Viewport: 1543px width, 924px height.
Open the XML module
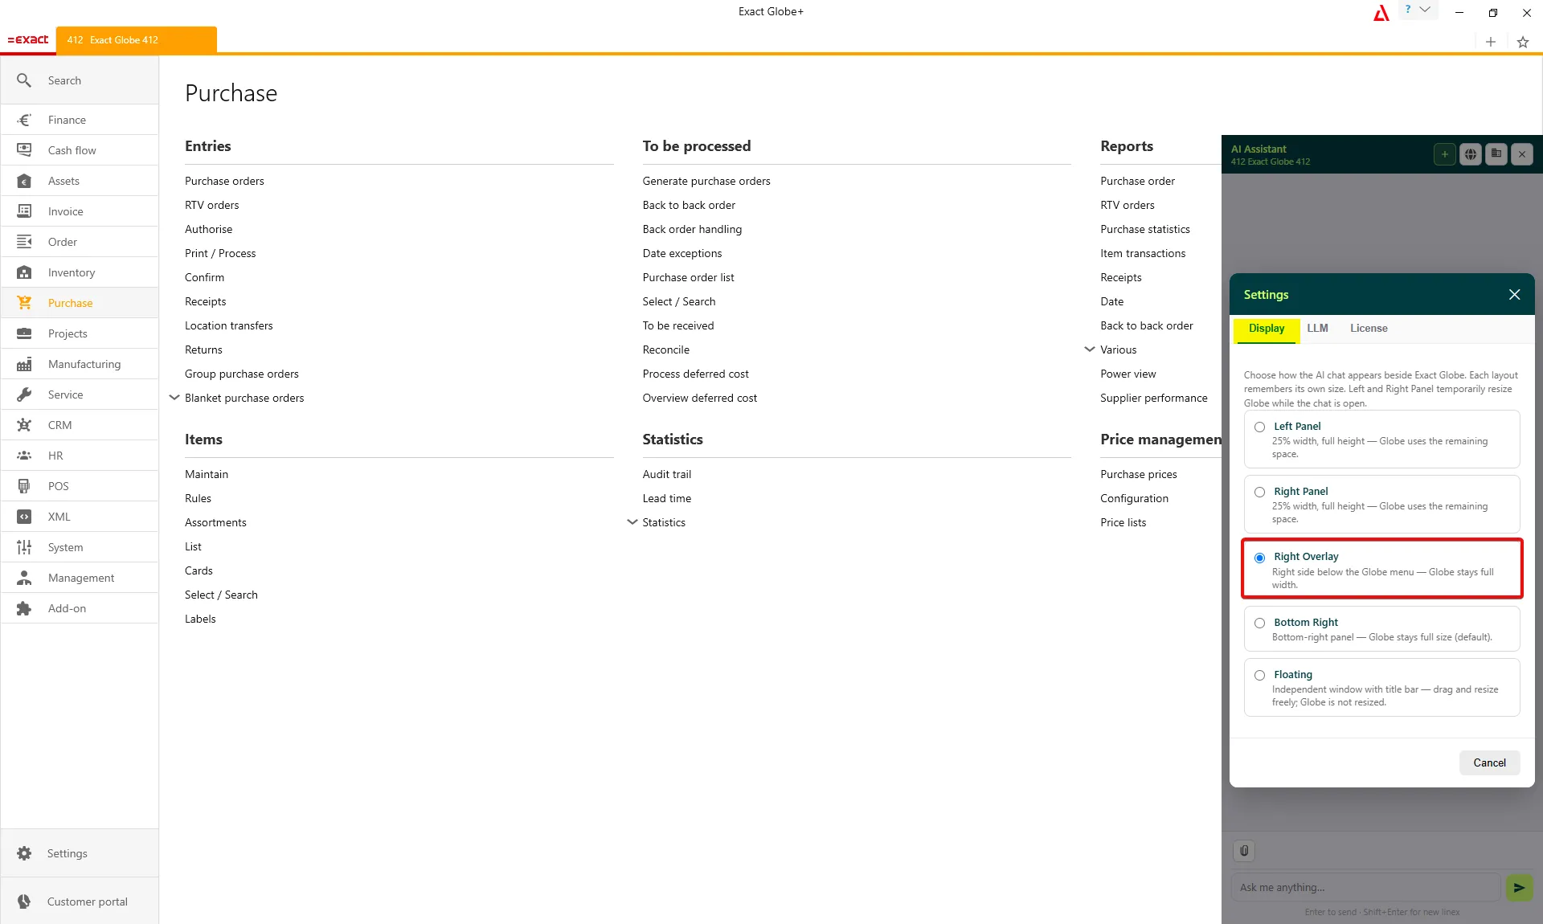[80, 517]
